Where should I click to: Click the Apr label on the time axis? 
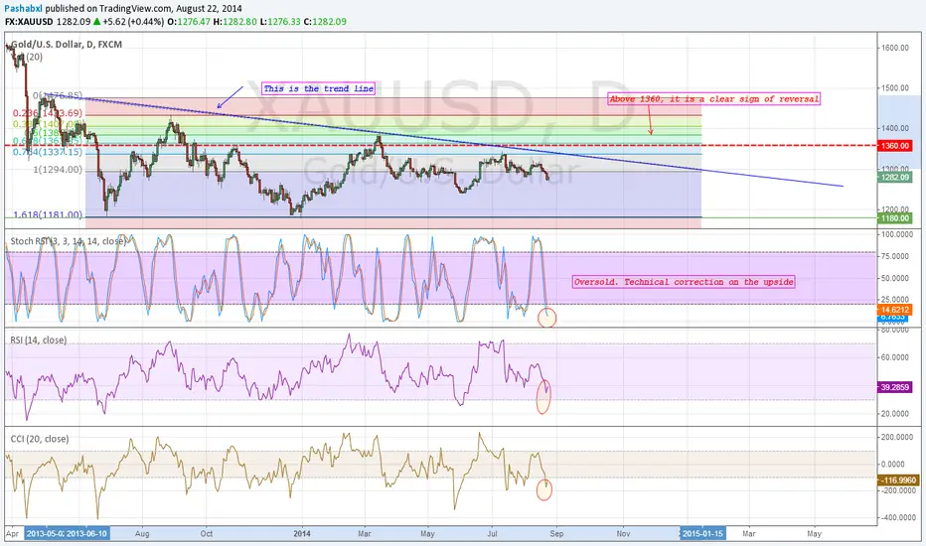click(x=13, y=534)
